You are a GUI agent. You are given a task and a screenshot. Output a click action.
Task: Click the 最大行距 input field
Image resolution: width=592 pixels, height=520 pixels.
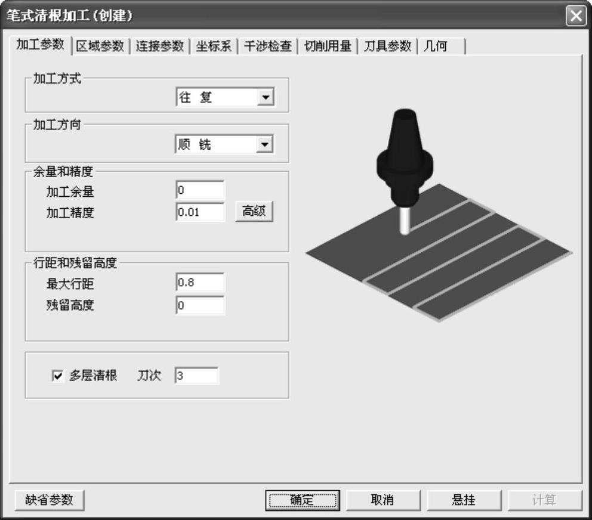coord(200,283)
